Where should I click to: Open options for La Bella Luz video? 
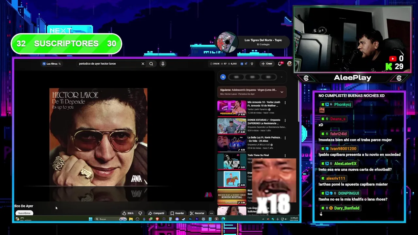coord(285,138)
